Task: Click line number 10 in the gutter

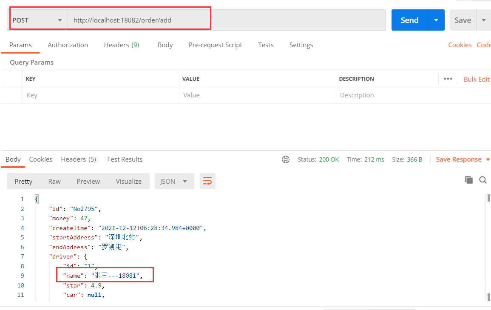Action: 21,285
